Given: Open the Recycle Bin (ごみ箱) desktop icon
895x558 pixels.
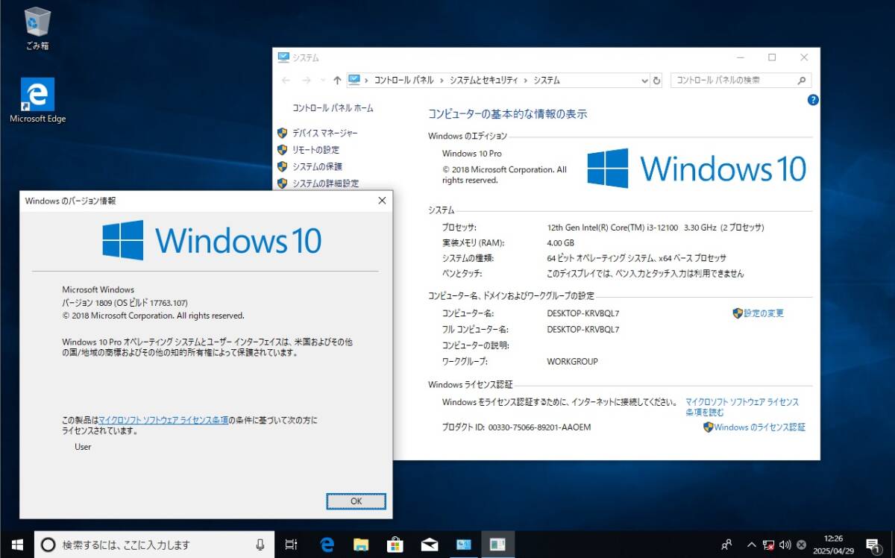Looking at the screenshot, I should (37, 28).
